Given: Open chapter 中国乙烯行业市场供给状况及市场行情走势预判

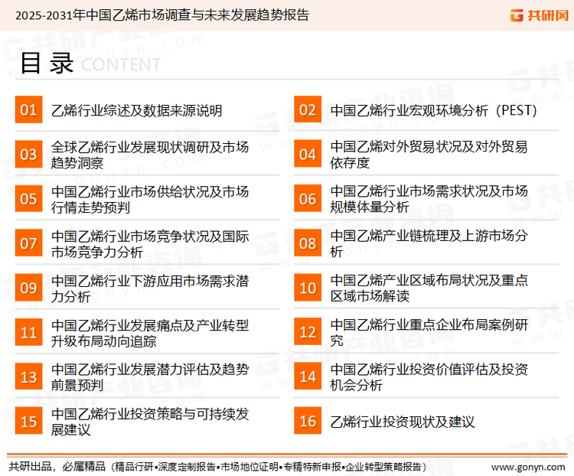Looking at the screenshot, I should point(150,200).
